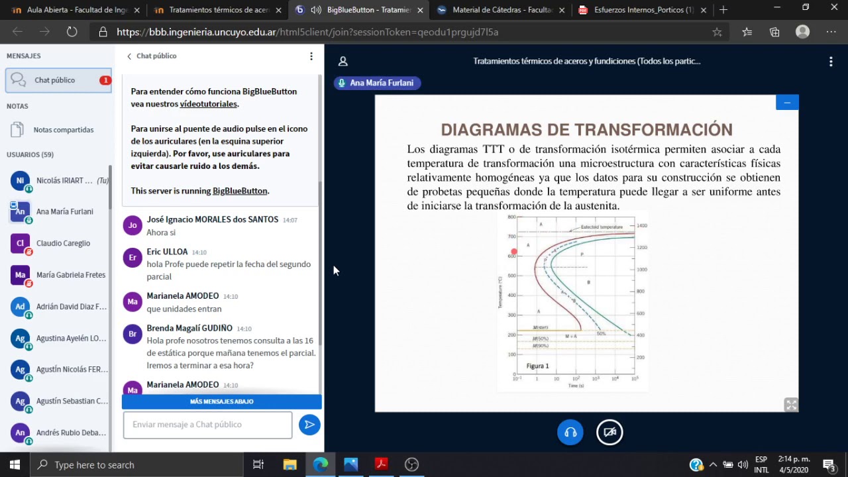Click MÁS MENSAJES ABAJO bar
Screen dimensions: 848x477
(x=222, y=401)
